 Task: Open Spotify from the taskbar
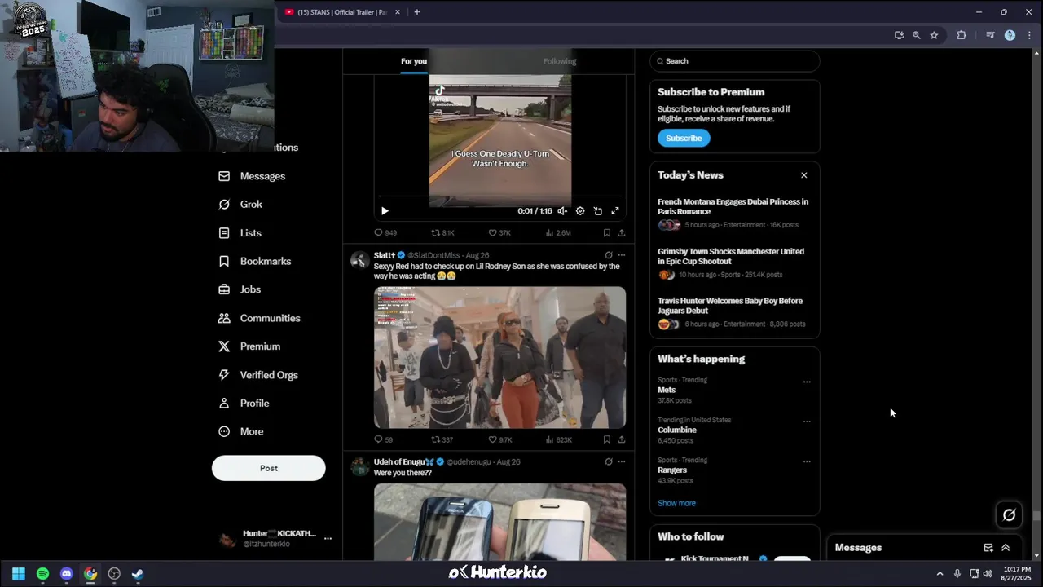point(42,574)
